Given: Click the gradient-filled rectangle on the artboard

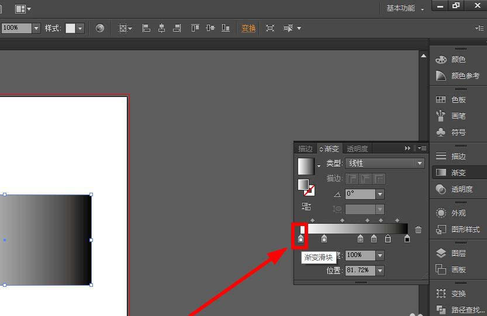Looking at the screenshot, I should 46,240.
